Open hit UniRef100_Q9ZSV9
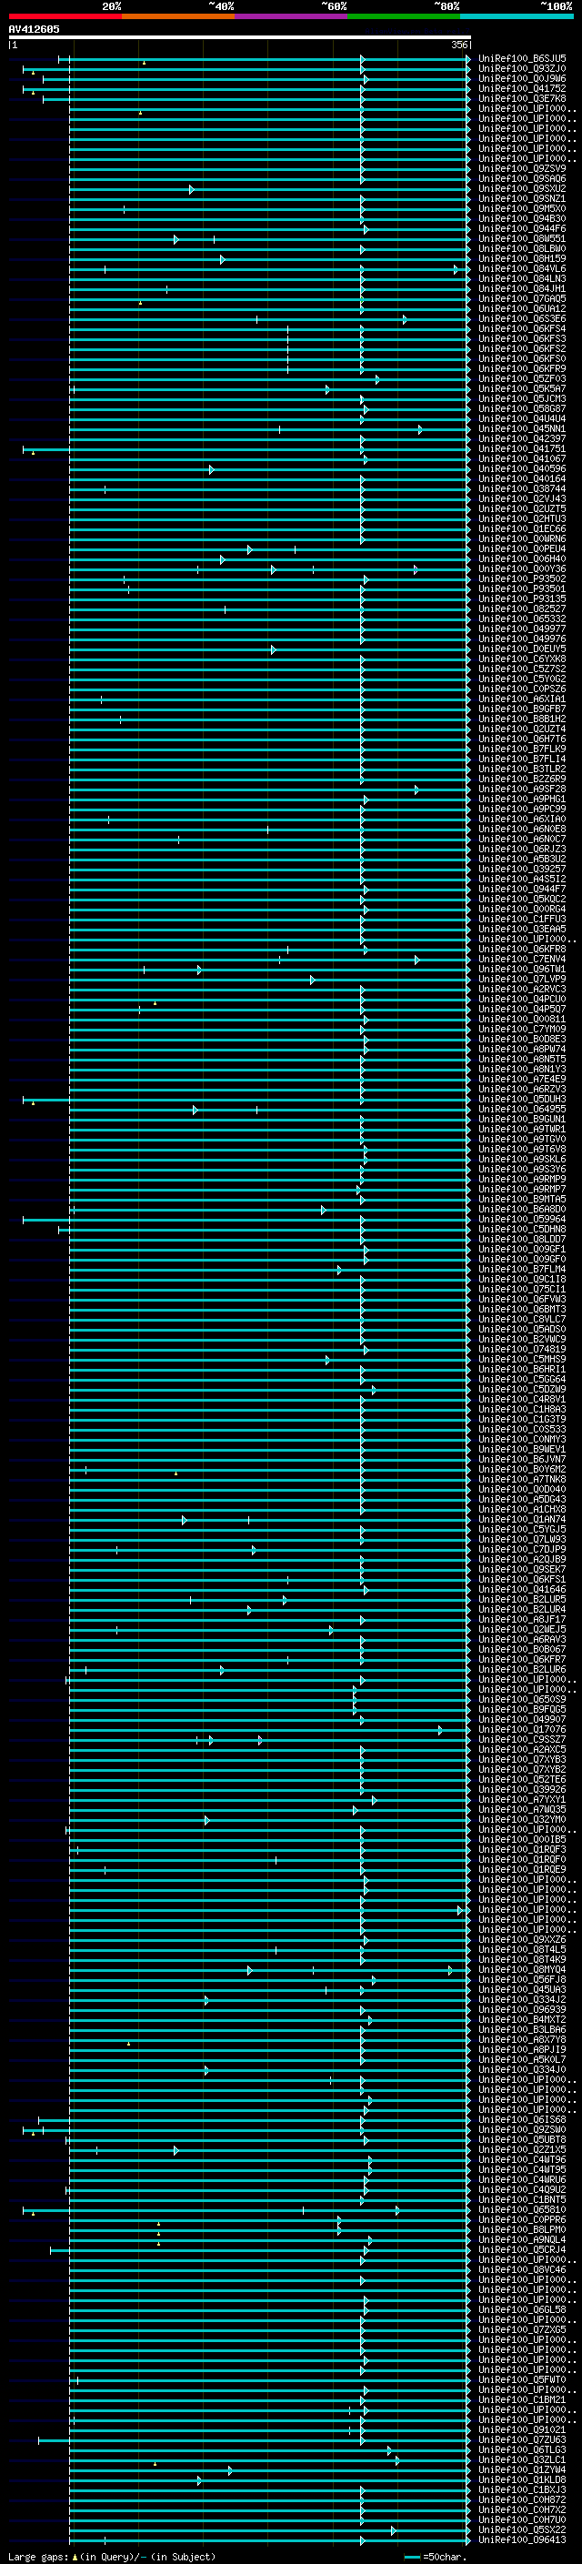The width and height of the screenshot is (582, 2564). (522, 168)
